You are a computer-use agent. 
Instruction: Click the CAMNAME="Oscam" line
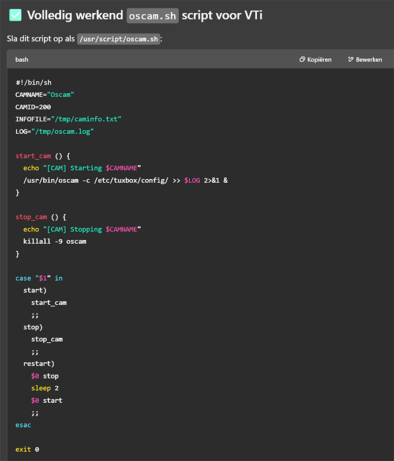pos(45,95)
